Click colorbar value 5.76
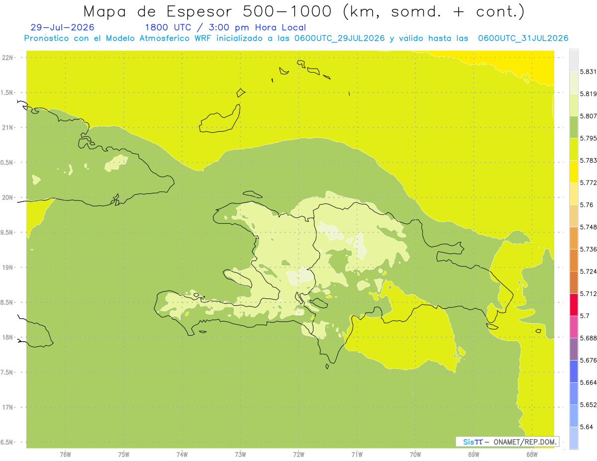597x461 pixels. click(x=587, y=205)
